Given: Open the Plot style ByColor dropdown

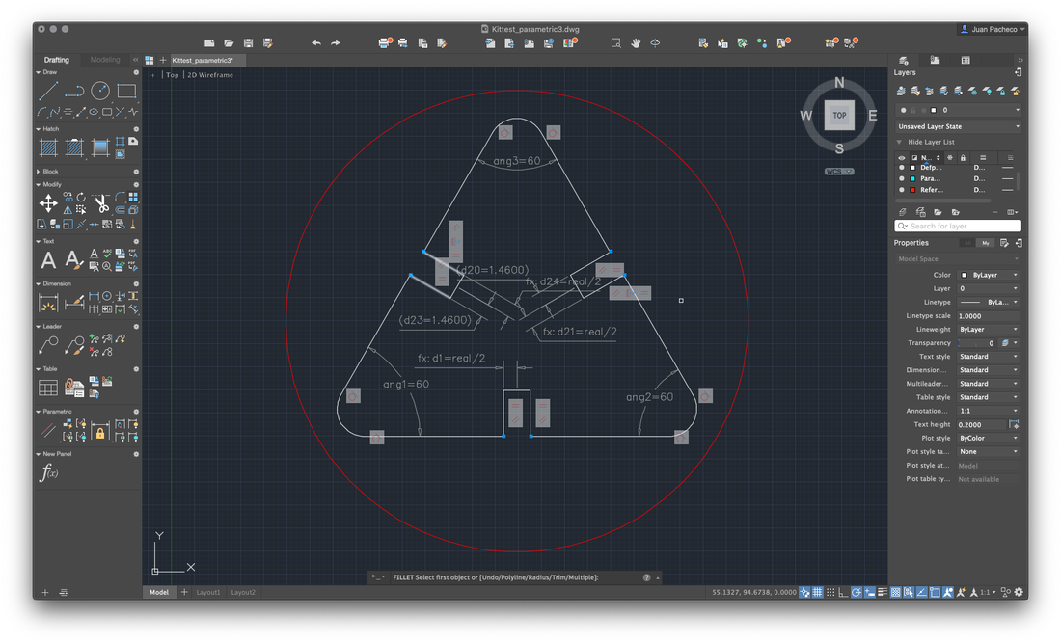Looking at the screenshot, I should point(989,438).
